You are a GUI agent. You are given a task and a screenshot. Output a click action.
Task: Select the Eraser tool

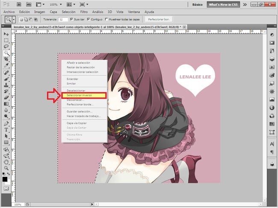pos(6,97)
